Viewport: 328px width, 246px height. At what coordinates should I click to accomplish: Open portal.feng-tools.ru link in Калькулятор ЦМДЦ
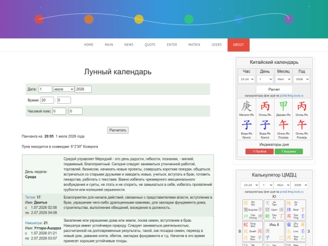[x=292, y=191]
